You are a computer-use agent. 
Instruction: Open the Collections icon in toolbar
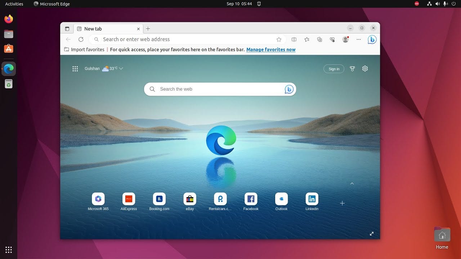319,40
